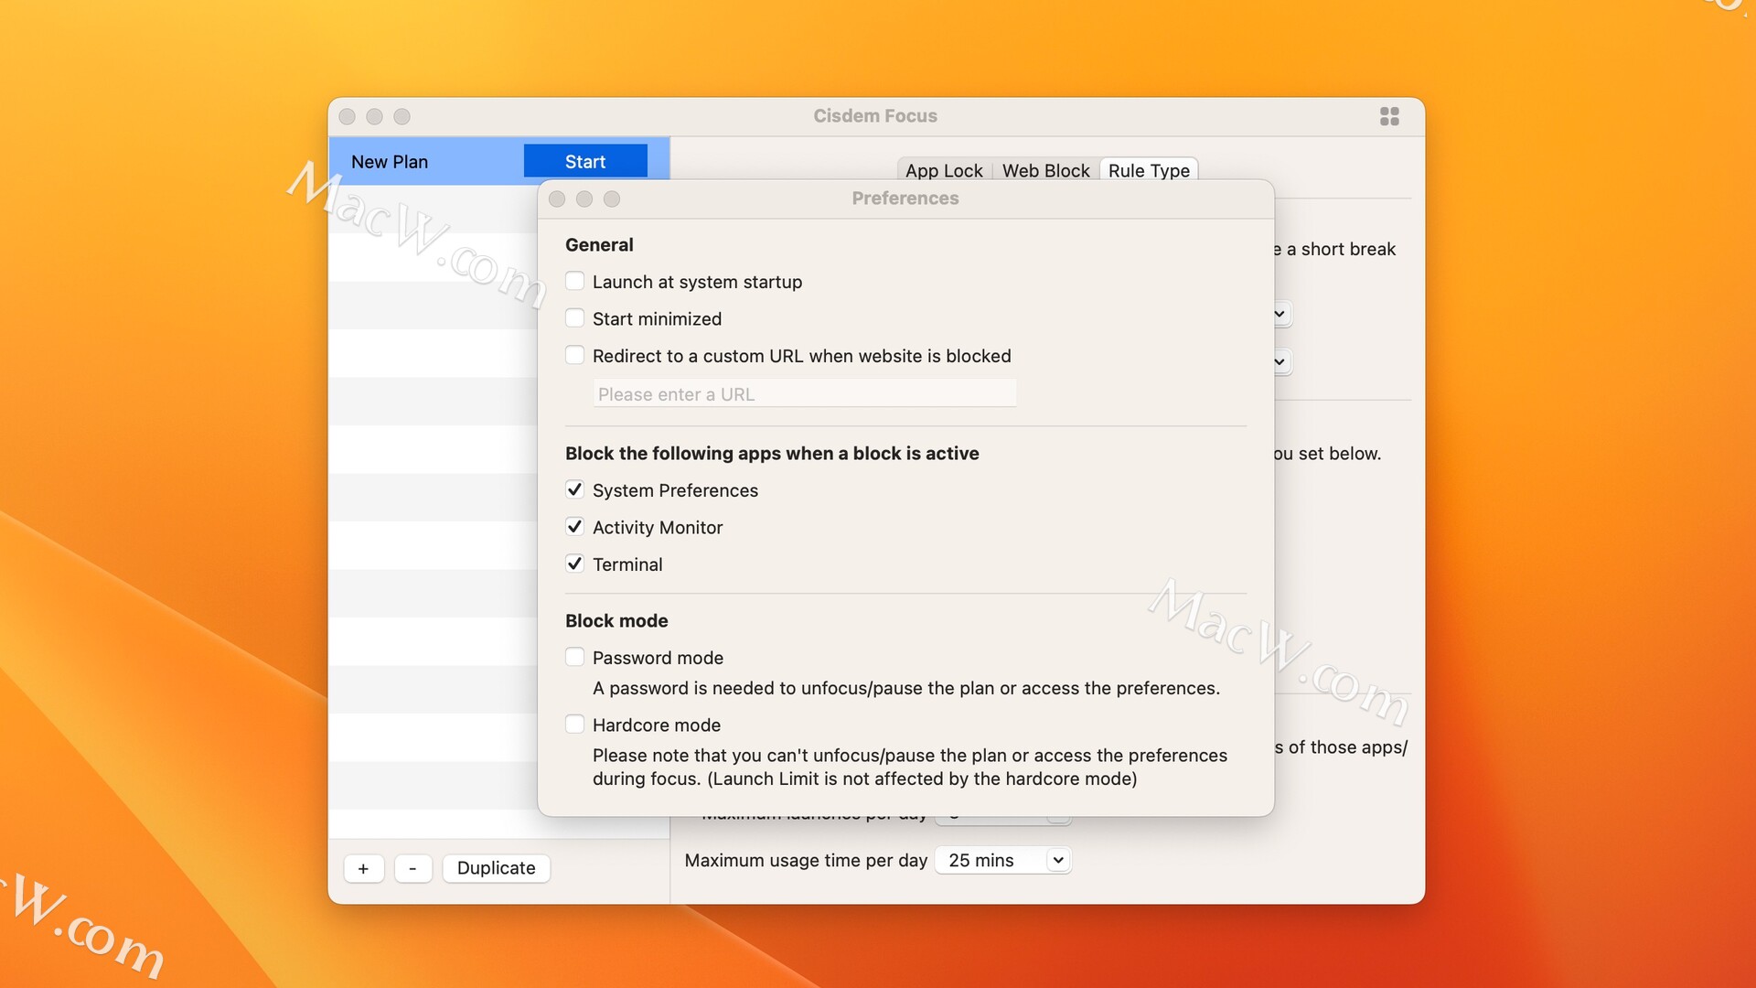Expand the upper dropdown behind Preferences
1756x988 pixels.
click(x=1280, y=314)
